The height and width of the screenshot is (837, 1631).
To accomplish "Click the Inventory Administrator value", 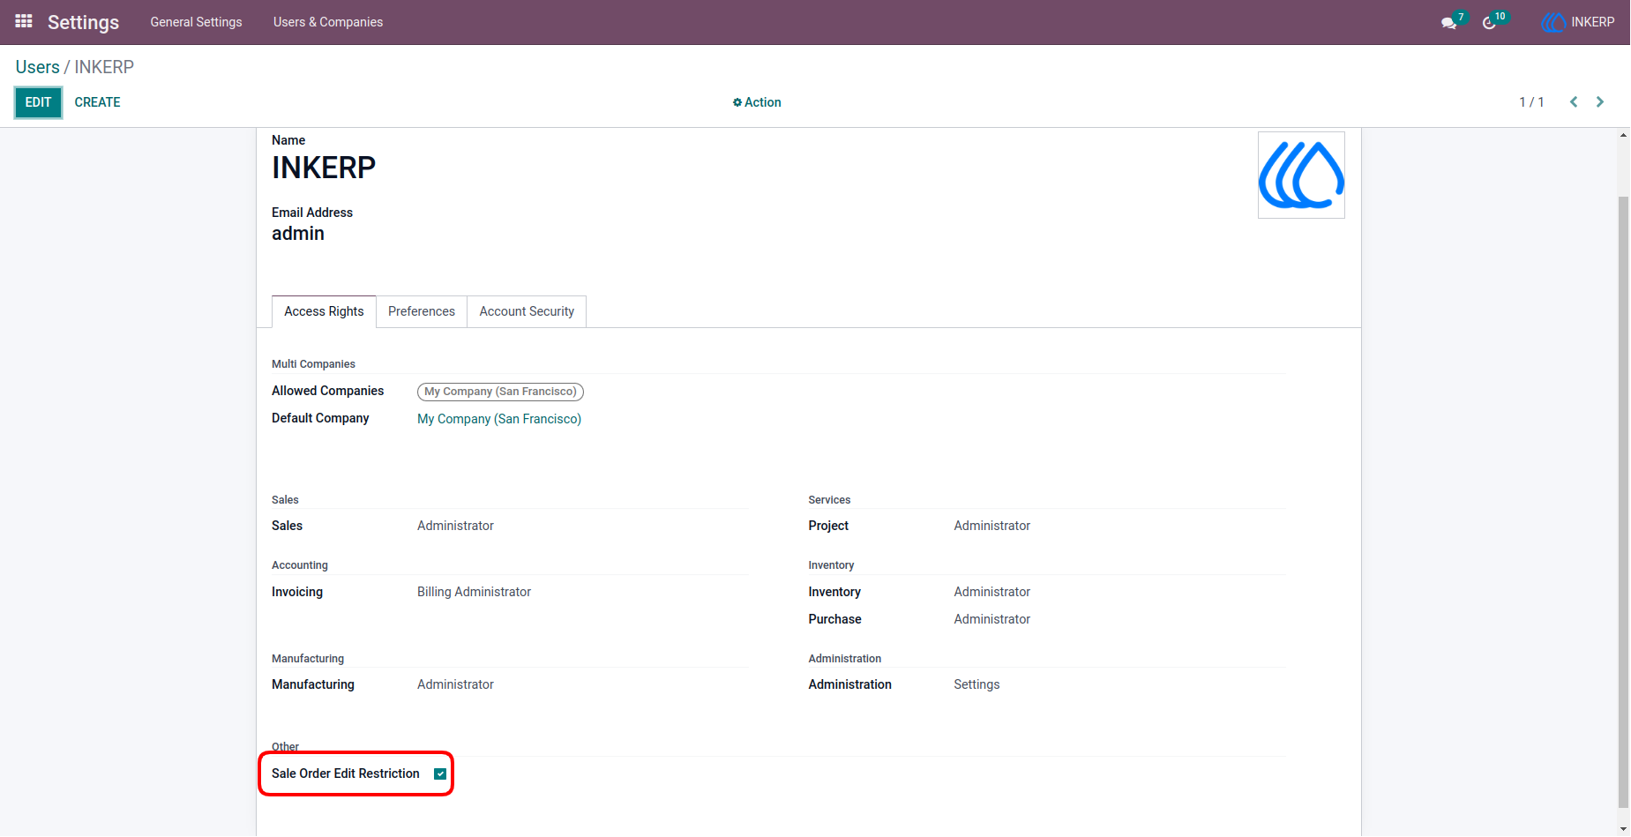I will (991, 592).
